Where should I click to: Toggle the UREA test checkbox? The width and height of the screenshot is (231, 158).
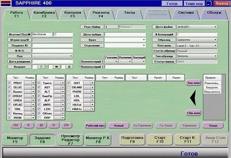[x=9, y=100]
